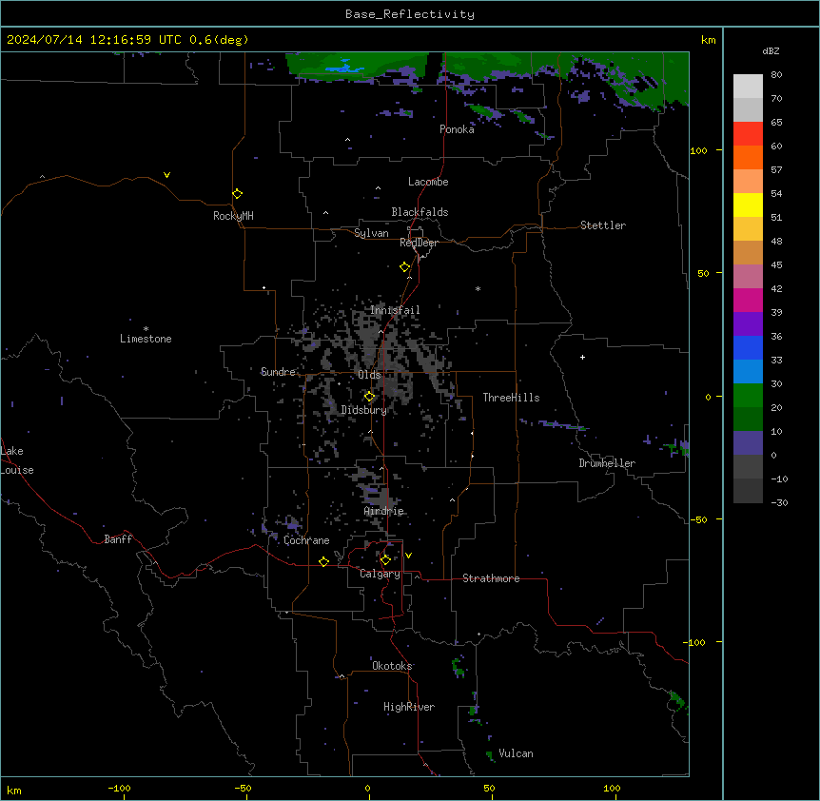Pick the magenta 39-42 dBZ legend swatch
Screen dimensions: 820x801
pyautogui.click(x=748, y=300)
